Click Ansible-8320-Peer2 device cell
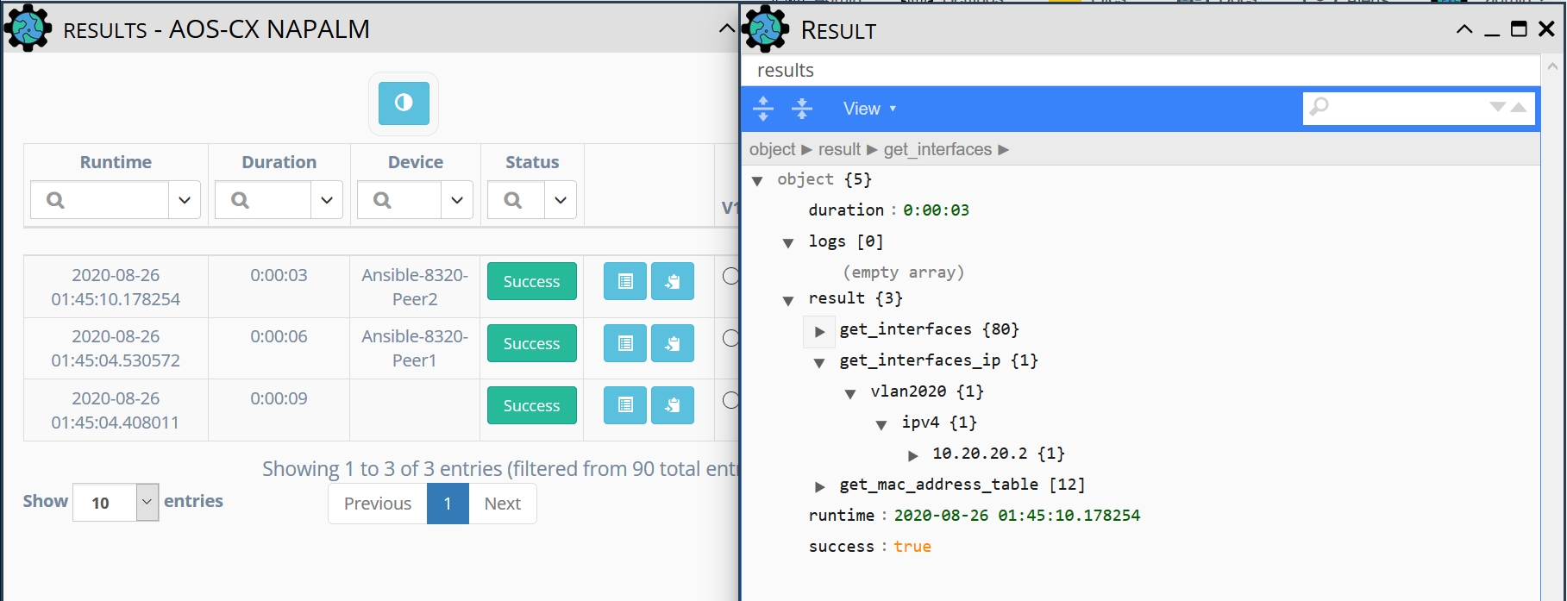 [x=415, y=287]
